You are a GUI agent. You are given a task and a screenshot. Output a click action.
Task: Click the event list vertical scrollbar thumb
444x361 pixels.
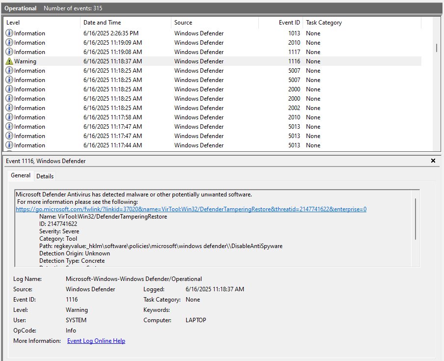pos(436,48)
